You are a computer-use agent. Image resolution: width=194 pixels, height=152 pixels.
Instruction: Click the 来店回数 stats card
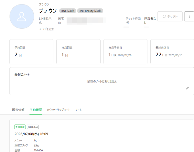click(78, 52)
